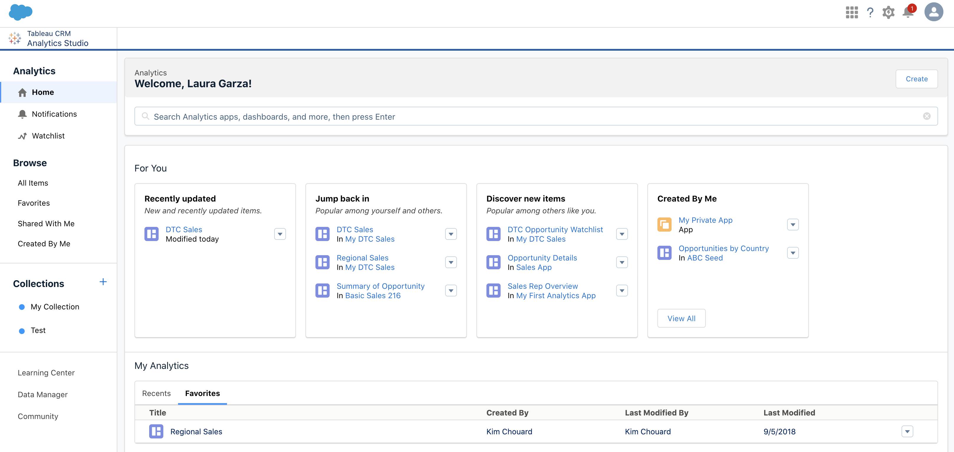Open the My First Analytics App link
The width and height of the screenshot is (954, 452).
point(556,296)
